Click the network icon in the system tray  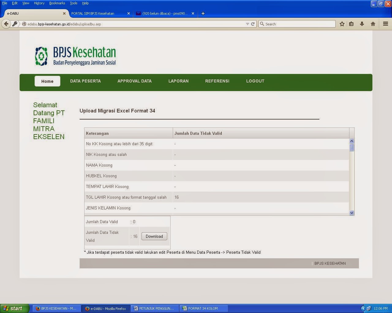click(369, 308)
